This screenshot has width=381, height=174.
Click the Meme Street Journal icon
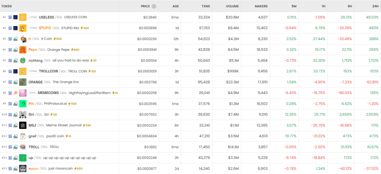(x=23, y=125)
